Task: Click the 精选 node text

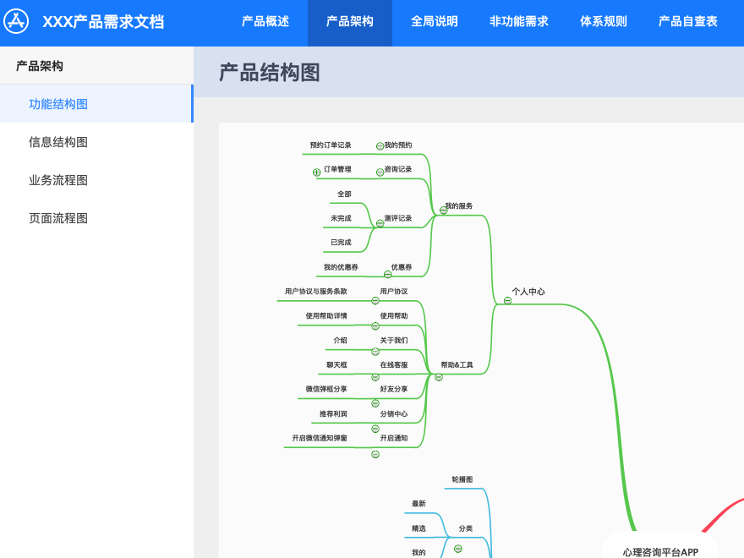Action: pyautogui.click(x=418, y=528)
